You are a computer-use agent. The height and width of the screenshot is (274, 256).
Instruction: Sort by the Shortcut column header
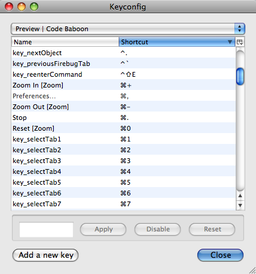[177, 42]
